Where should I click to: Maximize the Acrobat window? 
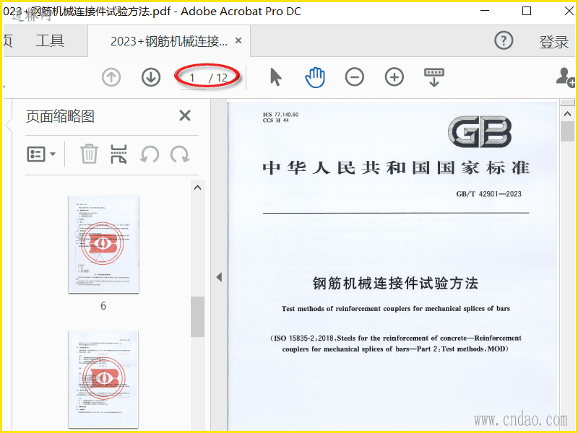[x=527, y=11]
